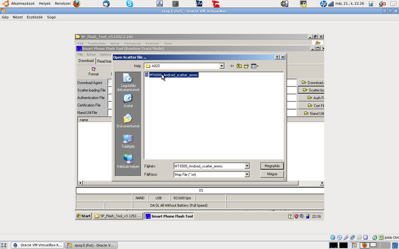Open Legutóbbi dokumentumok in the places sidebar
The height and width of the screenshot is (249, 399).
click(x=128, y=82)
